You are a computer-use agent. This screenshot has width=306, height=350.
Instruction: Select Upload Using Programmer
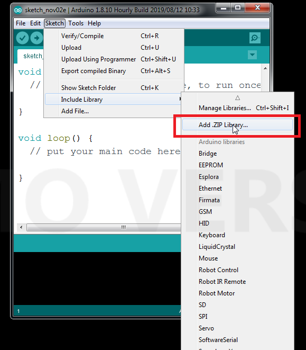pos(114,59)
